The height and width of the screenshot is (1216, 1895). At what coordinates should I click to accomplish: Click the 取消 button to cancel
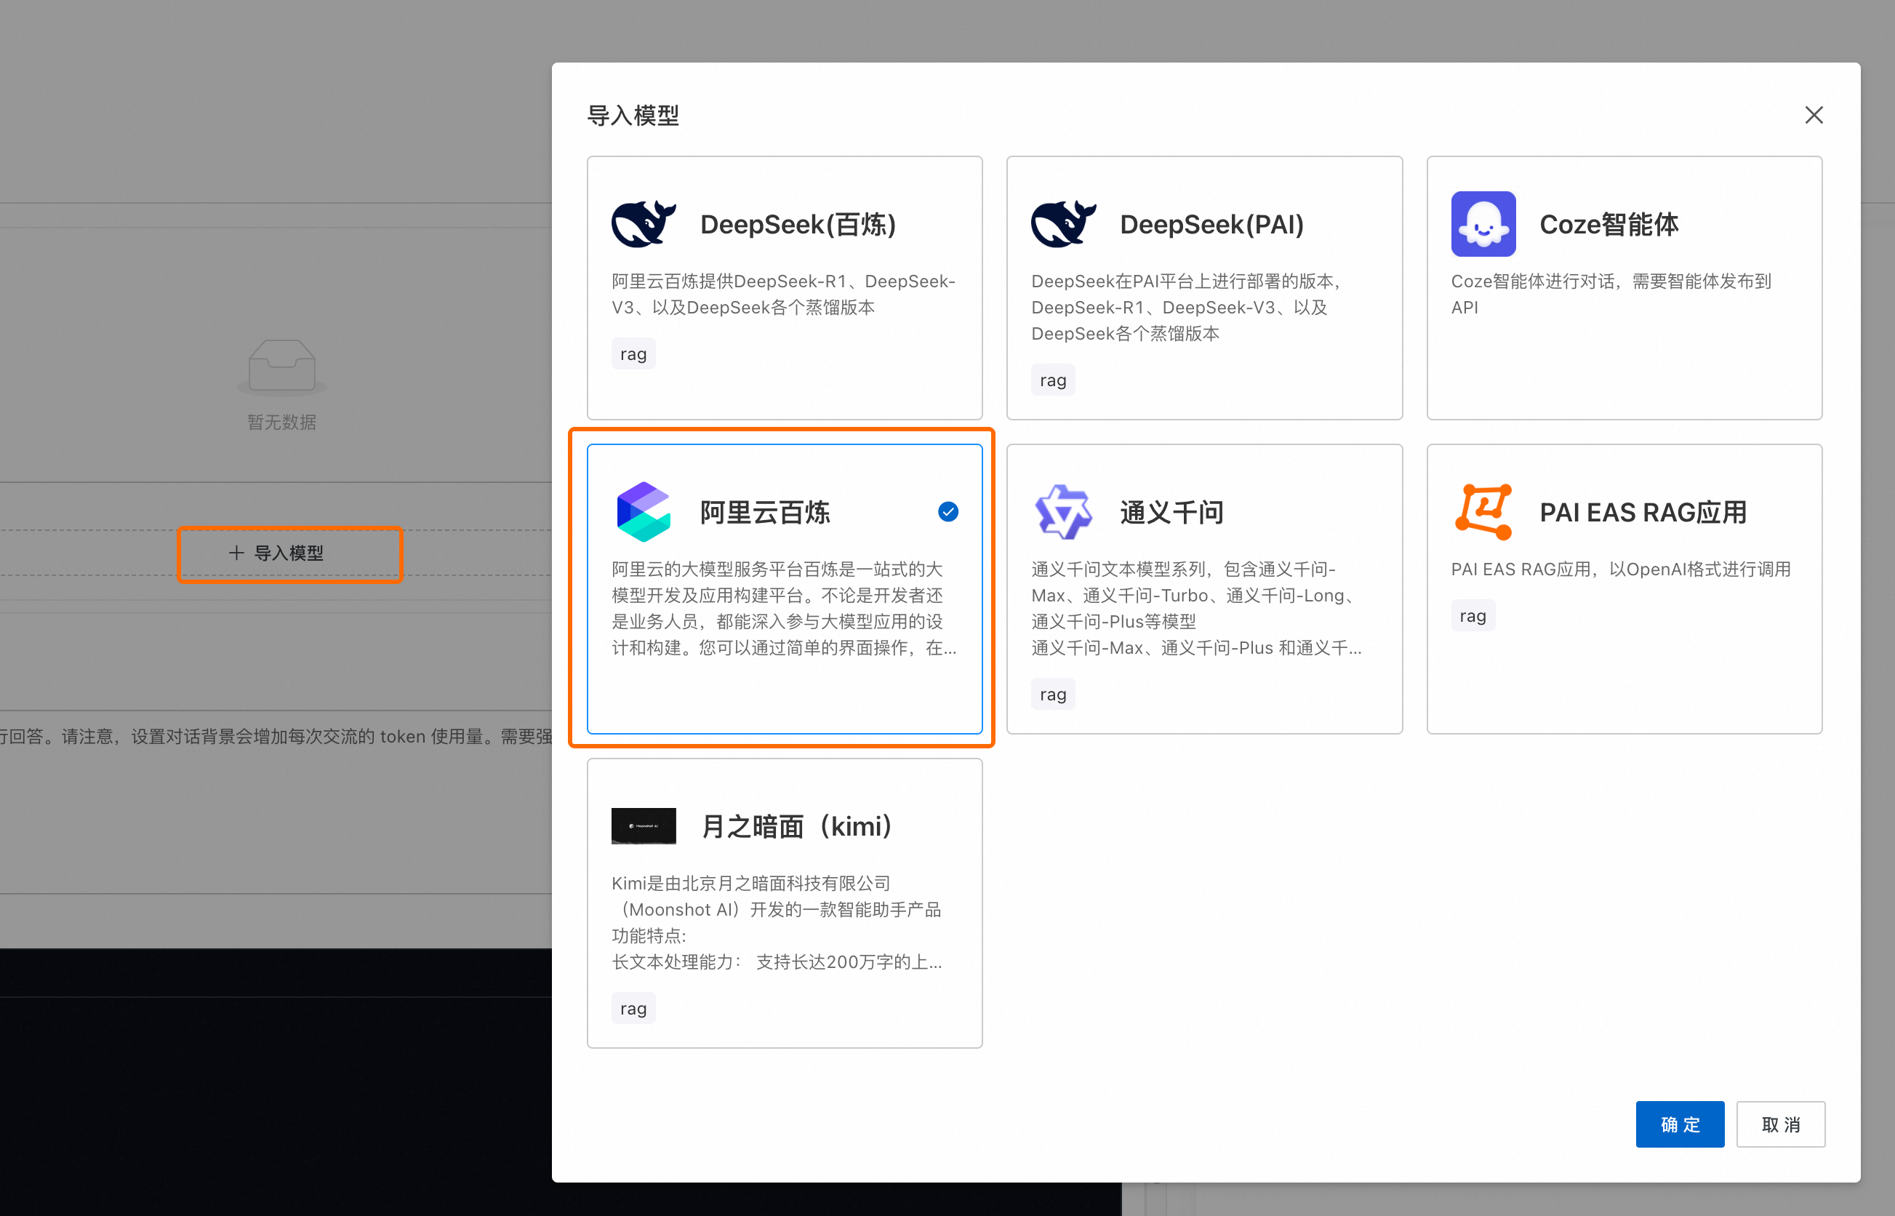pos(1781,1124)
